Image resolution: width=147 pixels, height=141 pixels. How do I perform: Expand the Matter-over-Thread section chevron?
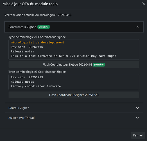(x=137, y=118)
